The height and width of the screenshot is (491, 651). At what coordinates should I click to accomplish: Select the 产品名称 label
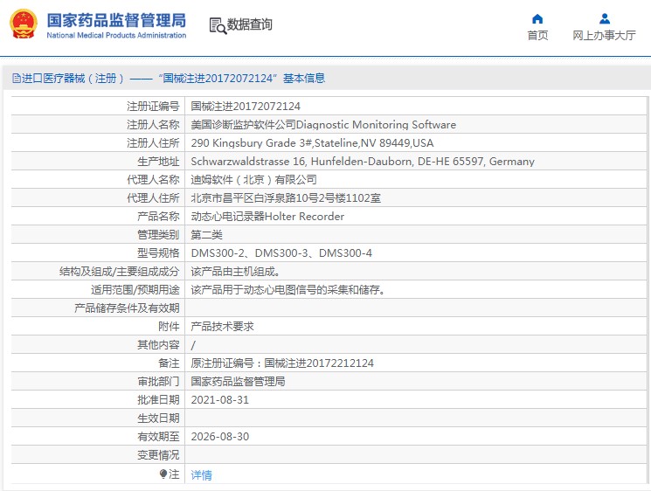point(158,217)
